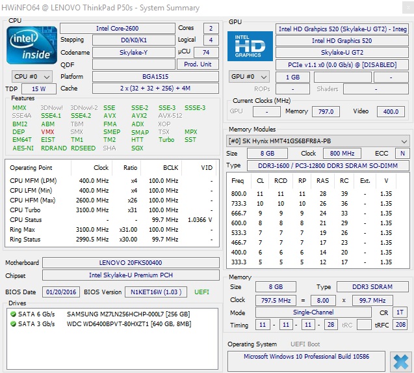Expand the SK Hynix memory module dropdown
This screenshot has height=373, width=414.
pos(318,141)
